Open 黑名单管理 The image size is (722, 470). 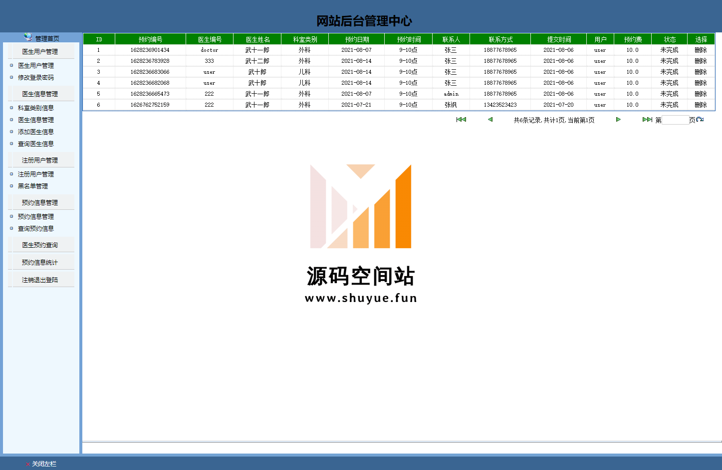click(33, 186)
